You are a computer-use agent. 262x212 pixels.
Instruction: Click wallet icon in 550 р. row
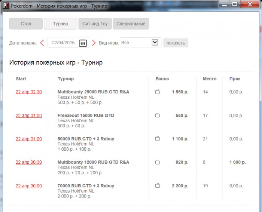[x=158, y=116]
